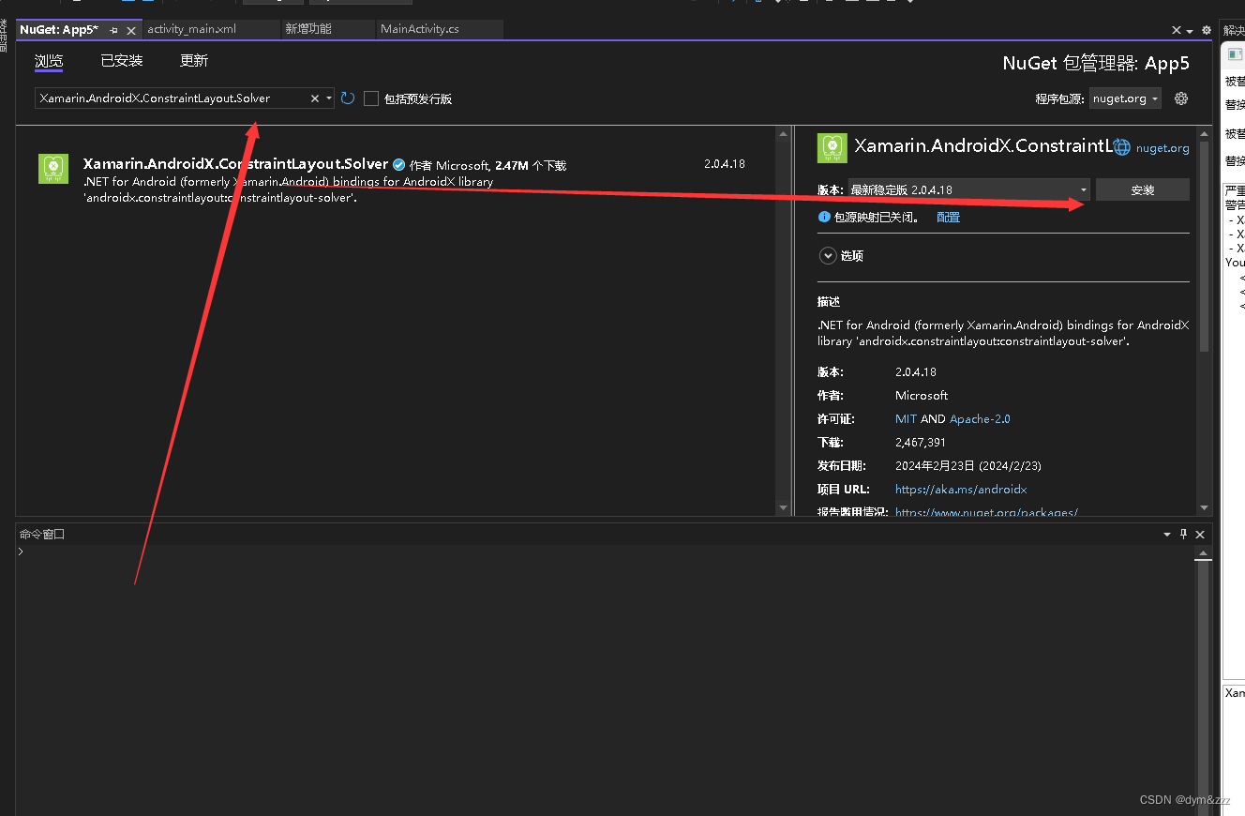
Task: Open the search history dropdown arrow
Action: click(328, 98)
